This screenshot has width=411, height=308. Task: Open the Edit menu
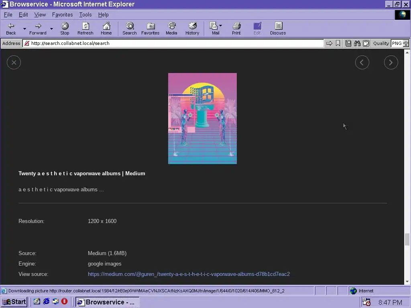click(23, 15)
